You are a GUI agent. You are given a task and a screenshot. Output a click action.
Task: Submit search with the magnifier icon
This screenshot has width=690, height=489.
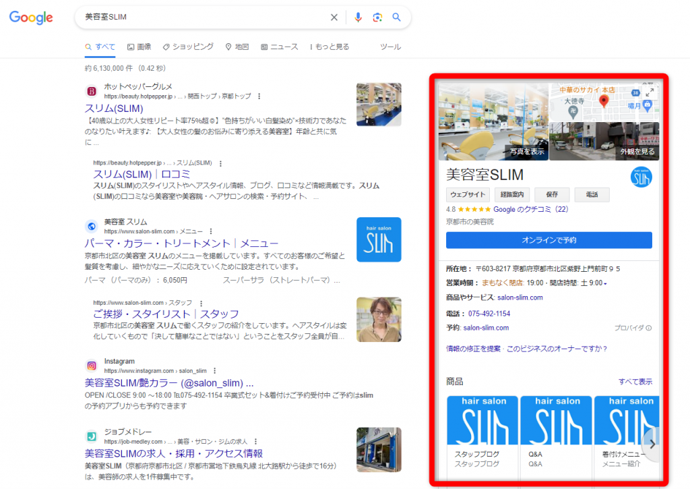[x=396, y=17]
